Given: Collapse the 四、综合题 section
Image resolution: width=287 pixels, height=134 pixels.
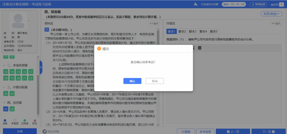Looking at the screenshot, I should pyautogui.click(x=5, y=103).
